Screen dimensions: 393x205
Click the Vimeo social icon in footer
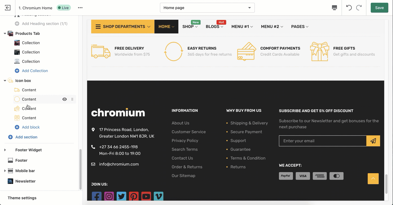[x=159, y=196]
